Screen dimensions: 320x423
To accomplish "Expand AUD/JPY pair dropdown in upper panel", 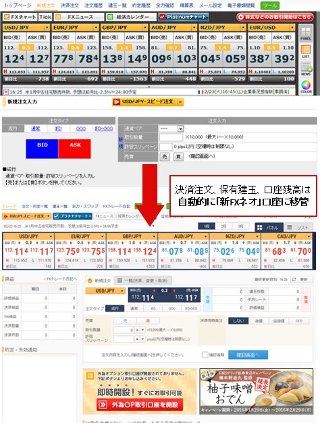I will [x=194, y=28].
